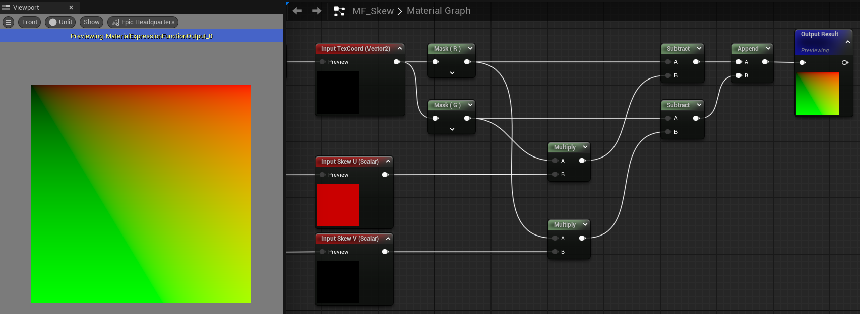This screenshot has width=860, height=314.
Task: Close the Viewport tab
Action: tap(71, 8)
